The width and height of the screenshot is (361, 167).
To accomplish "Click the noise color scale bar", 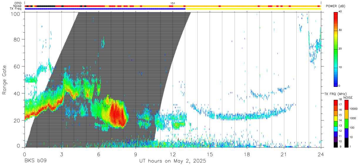I will pos(347,123).
